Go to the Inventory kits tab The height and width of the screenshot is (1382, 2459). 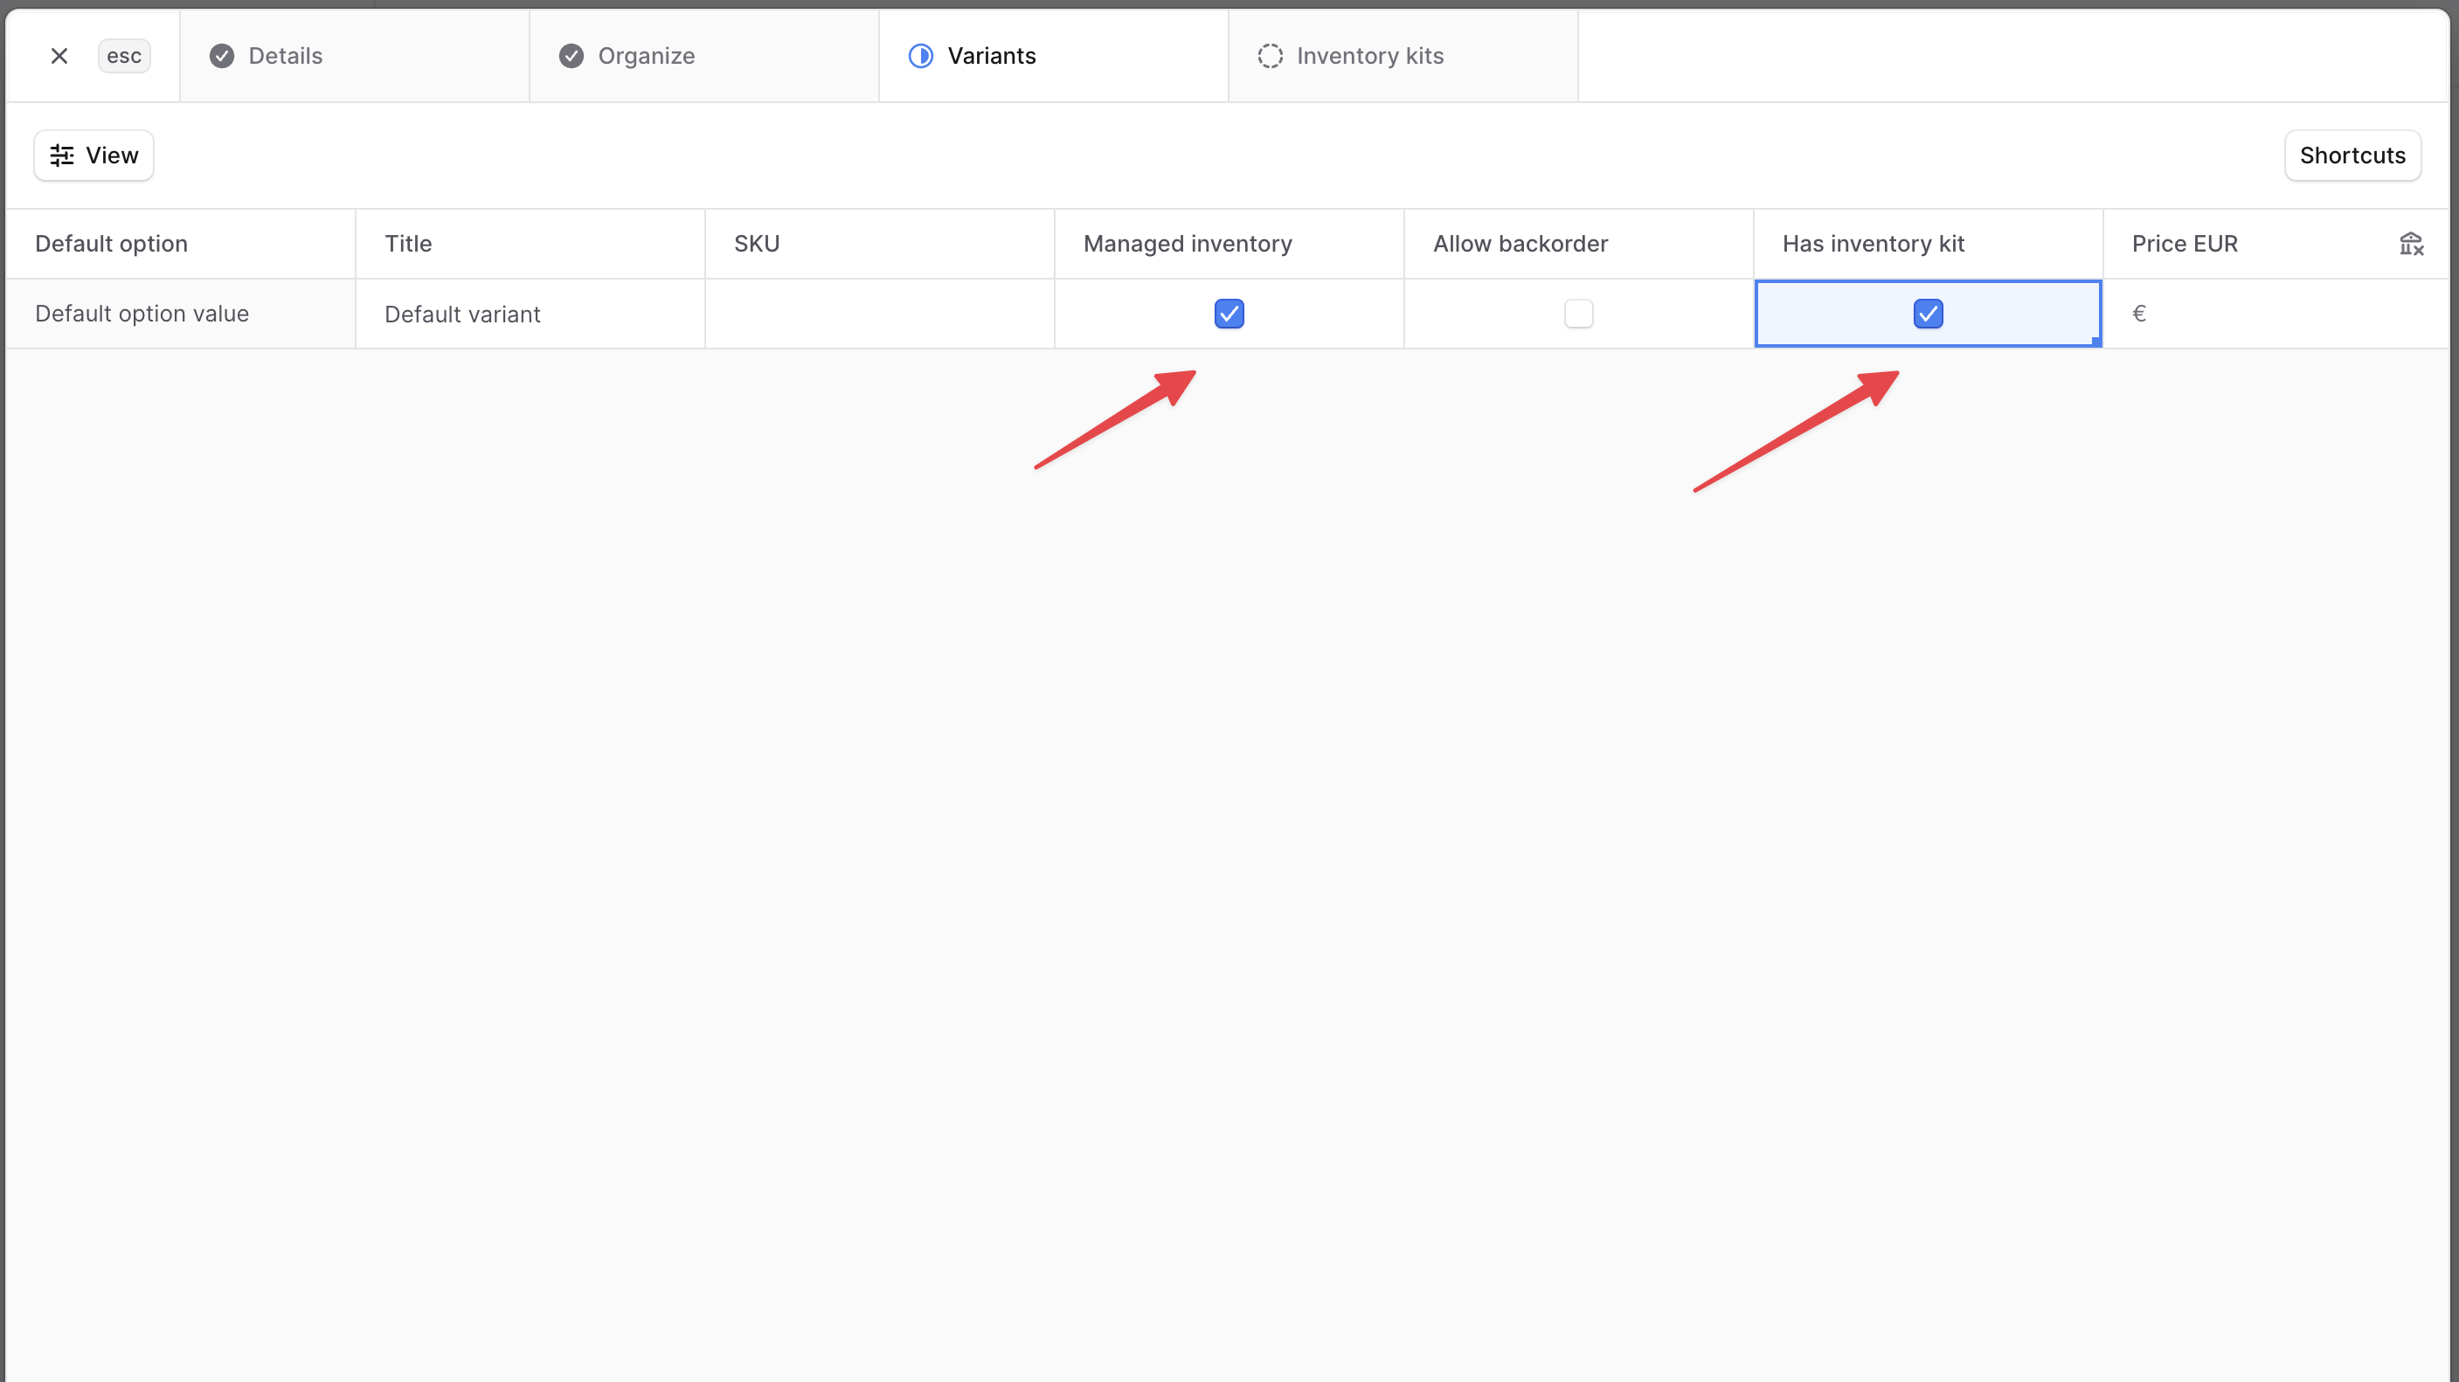pyautogui.click(x=1368, y=56)
